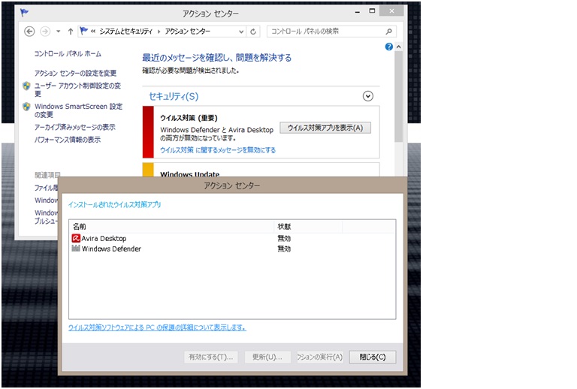The height and width of the screenshot is (389, 577).
Task: Click the Windows Defender castle icon
Action: pyautogui.click(x=76, y=248)
